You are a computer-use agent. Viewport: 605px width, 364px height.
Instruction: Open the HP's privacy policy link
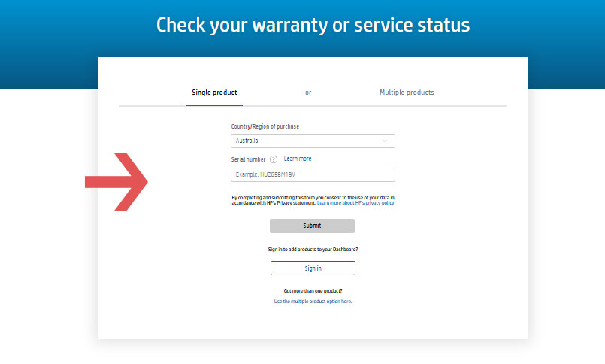pyautogui.click(x=355, y=202)
